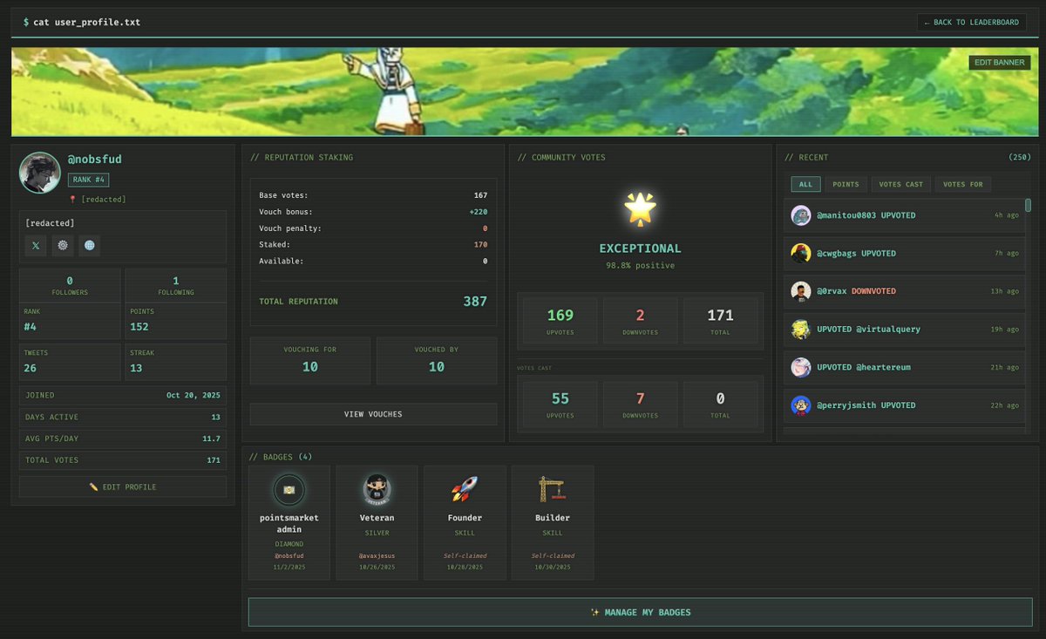Open VIEW VOUCHES
The height and width of the screenshot is (639, 1046).
373,414
